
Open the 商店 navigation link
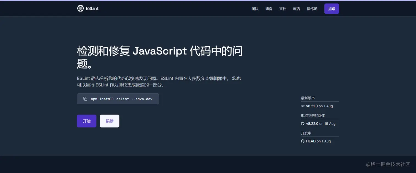297,9
